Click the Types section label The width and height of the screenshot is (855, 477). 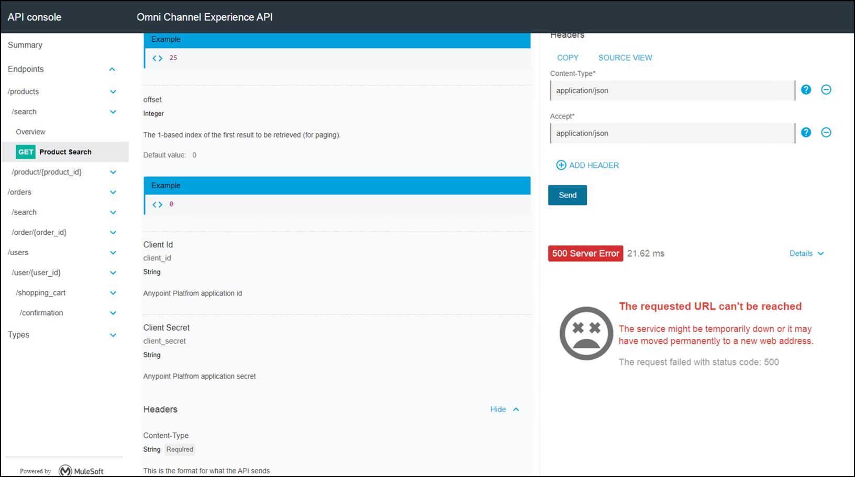[x=18, y=335]
